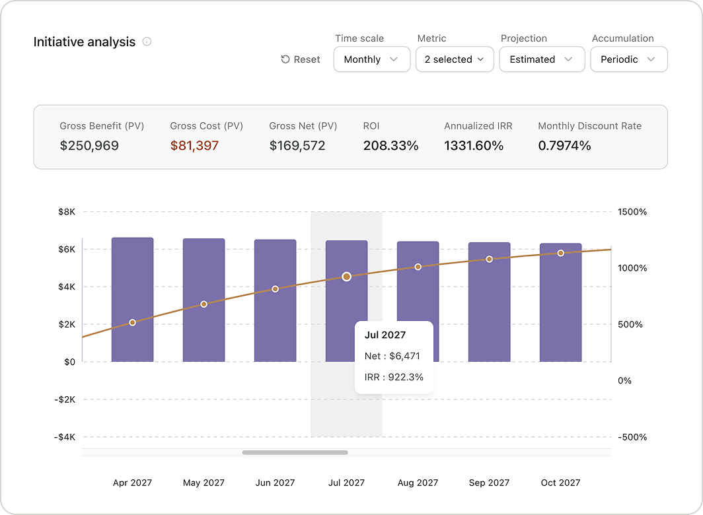Click the Oct 2027 axis label
This screenshot has width=703, height=515.
point(560,483)
